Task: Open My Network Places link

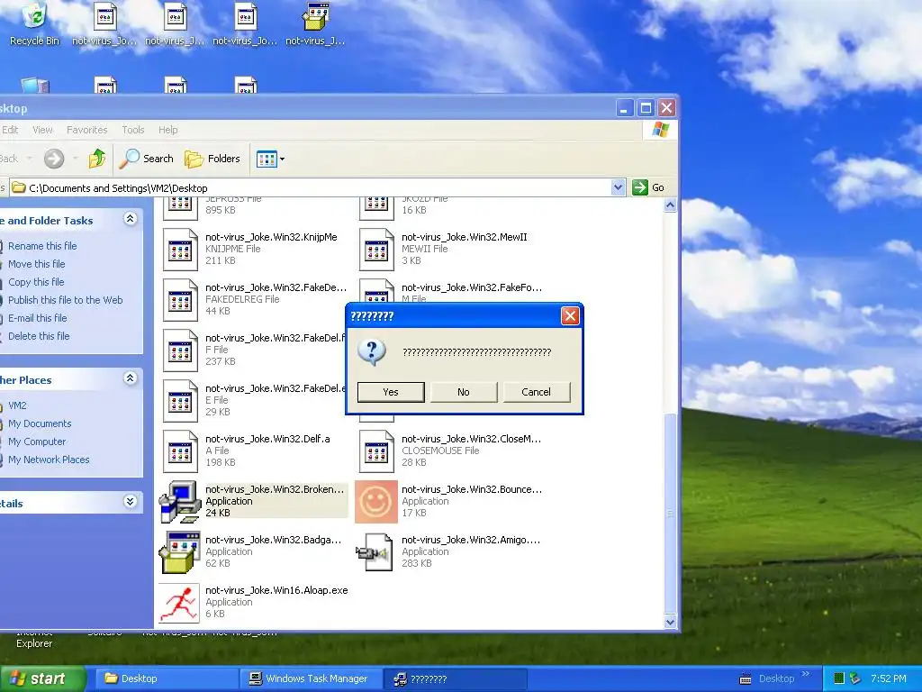Action: tap(49, 460)
